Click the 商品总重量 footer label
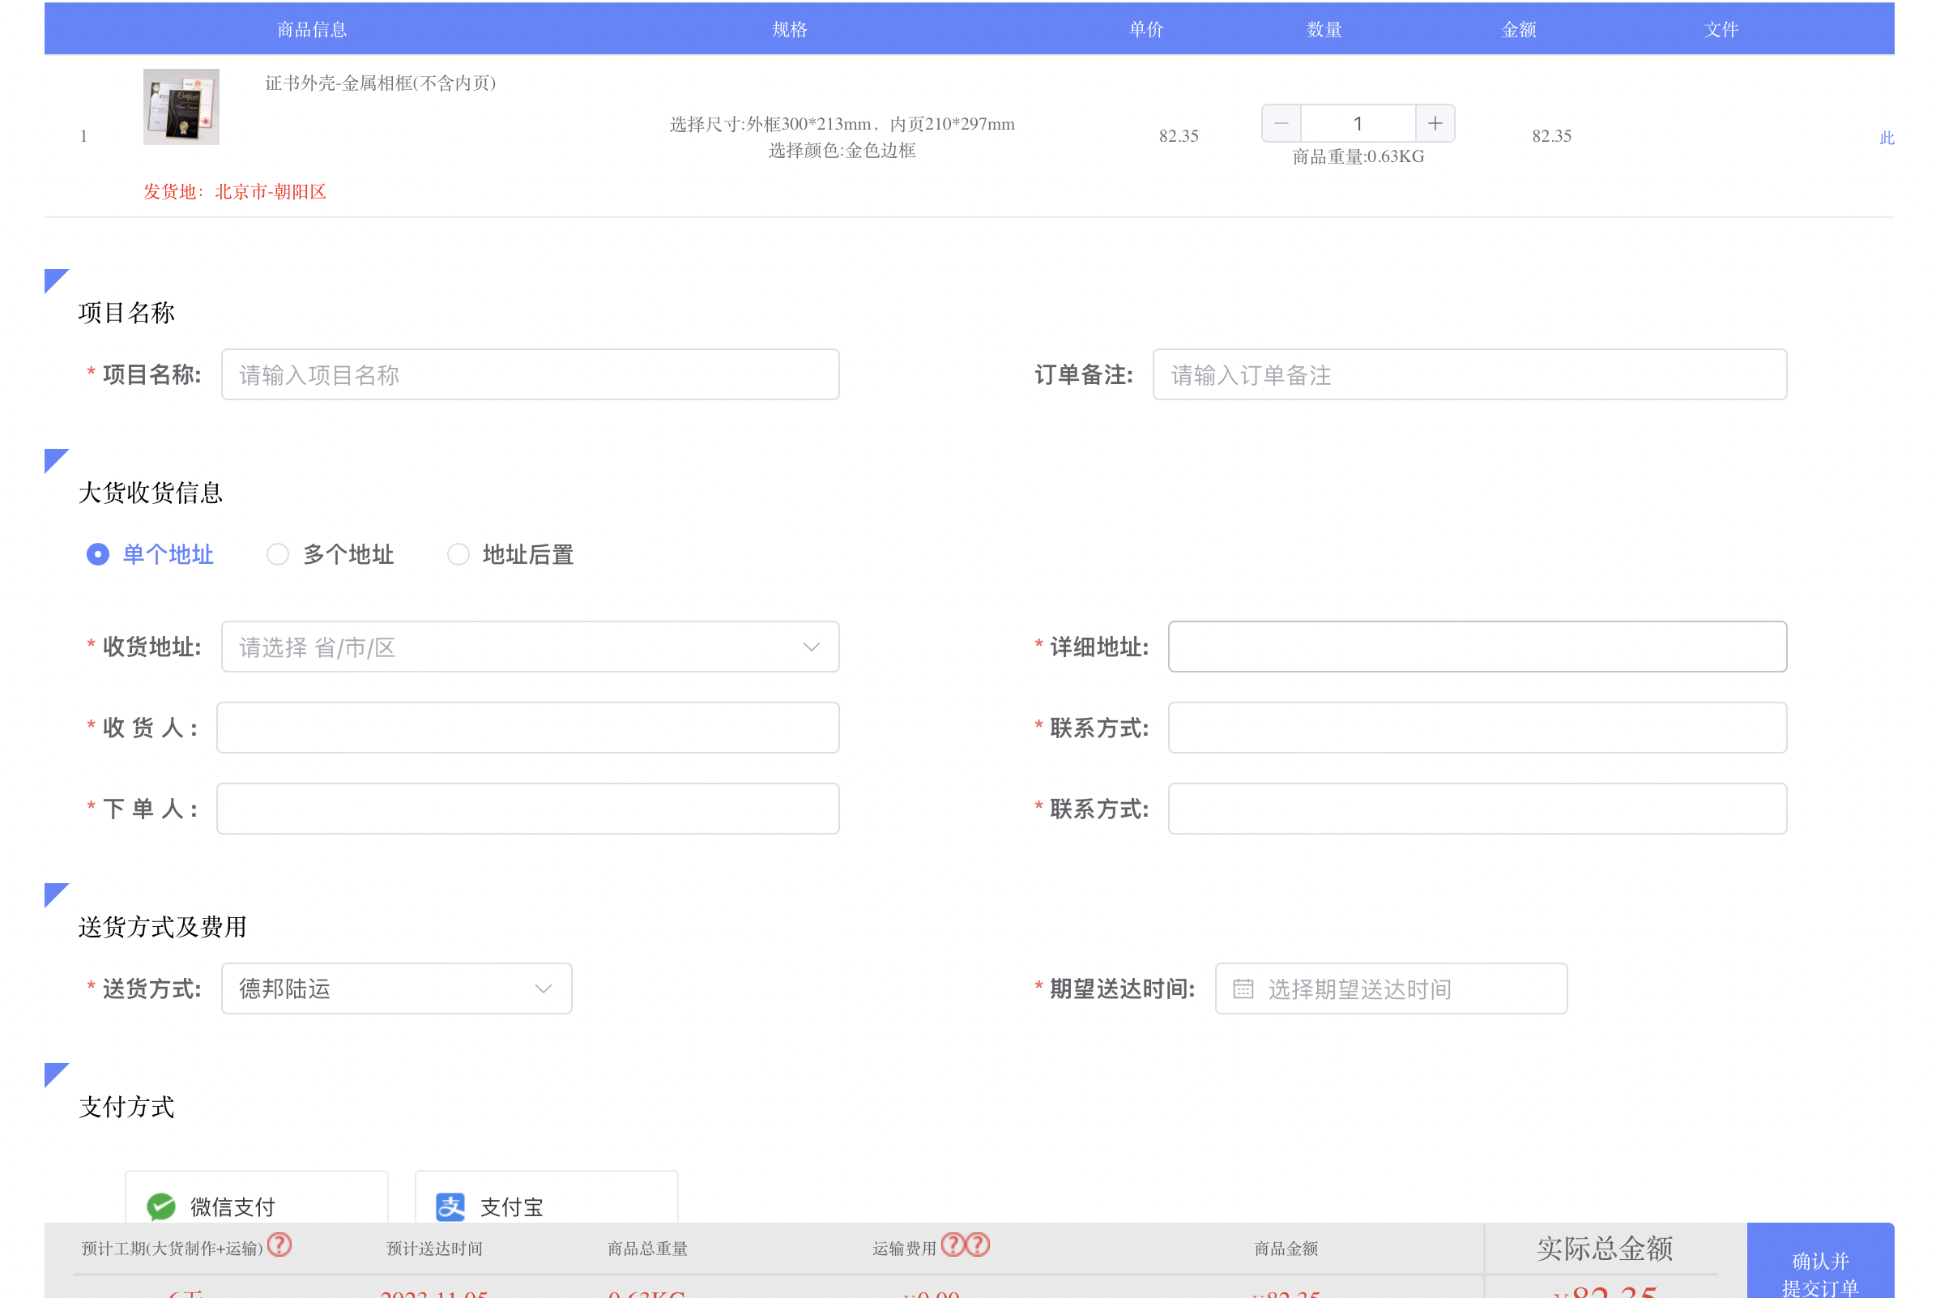Screen dimensions: 1936x1298 pyautogui.click(x=648, y=1249)
